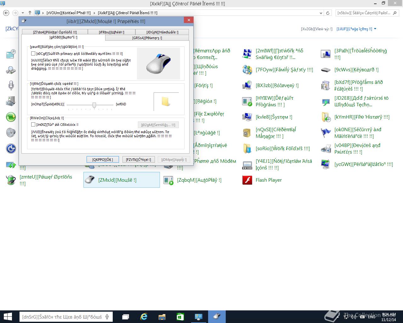Click the Control Panel breadcrumb segment

69,13
